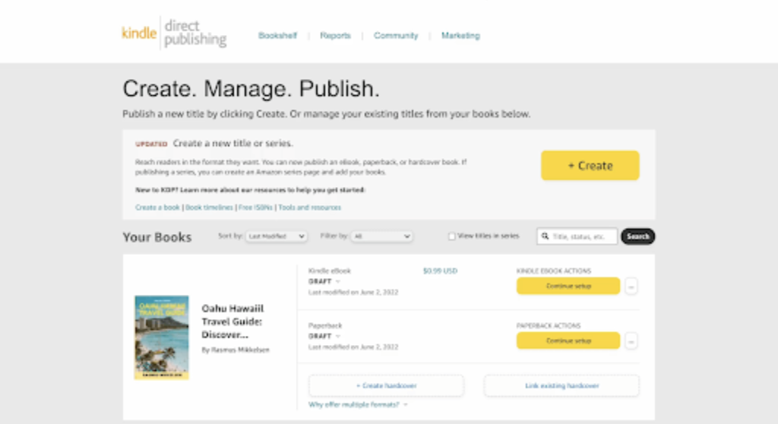Click the $0.99 USD price link
778x424 pixels.
(x=440, y=271)
